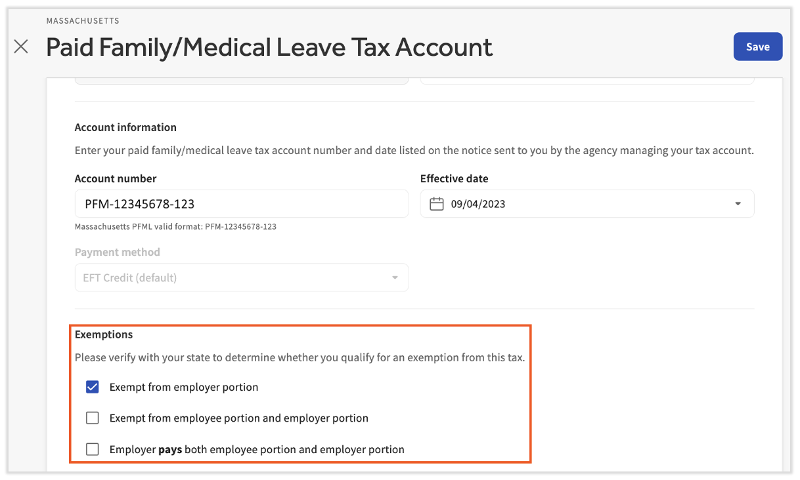
Task: Click the Payment method label
Action: click(x=118, y=252)
